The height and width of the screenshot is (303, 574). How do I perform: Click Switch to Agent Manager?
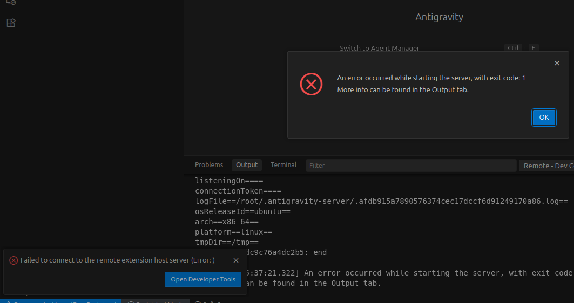click(x=379, y=48)
